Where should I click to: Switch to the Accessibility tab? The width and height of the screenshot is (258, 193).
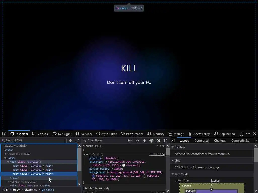click(x=199, y=134)
